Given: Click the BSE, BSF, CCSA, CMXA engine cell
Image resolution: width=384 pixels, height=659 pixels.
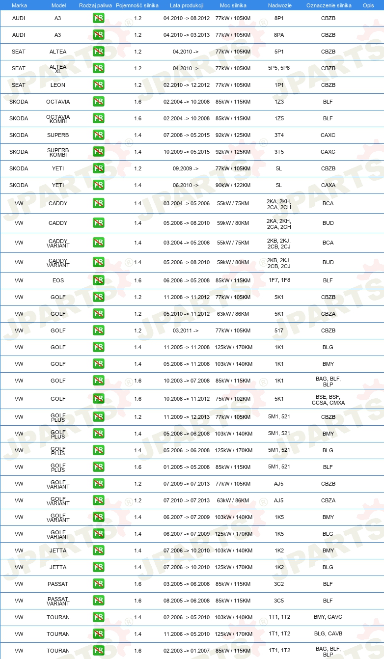Looking at the screenshot, I should coord(328,400).
